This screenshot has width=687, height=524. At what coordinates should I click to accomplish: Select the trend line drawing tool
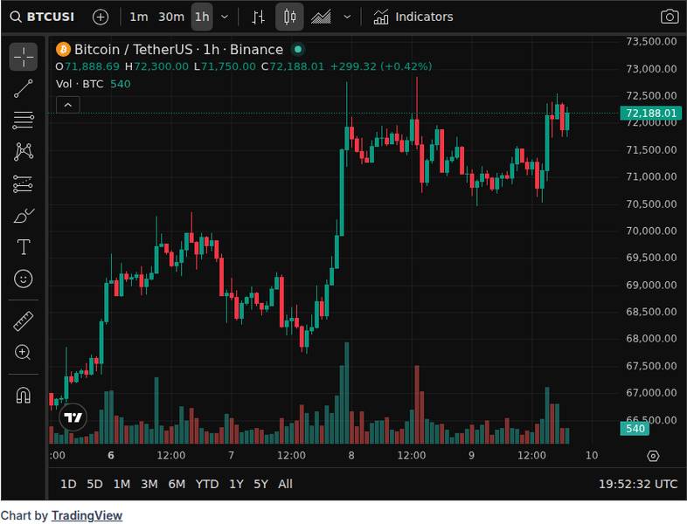[24, 88]
